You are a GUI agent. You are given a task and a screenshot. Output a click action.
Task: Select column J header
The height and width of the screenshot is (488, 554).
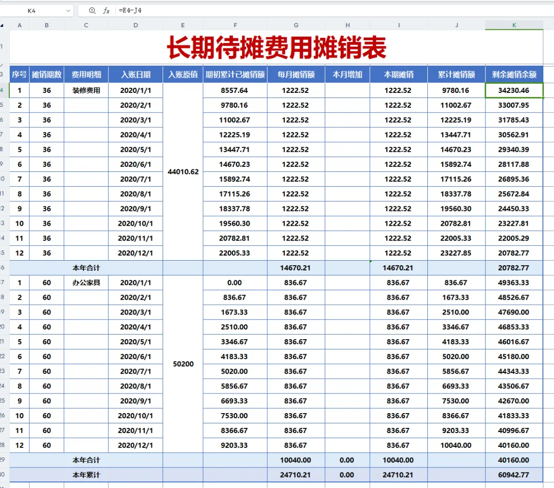[x=457, y=26]
